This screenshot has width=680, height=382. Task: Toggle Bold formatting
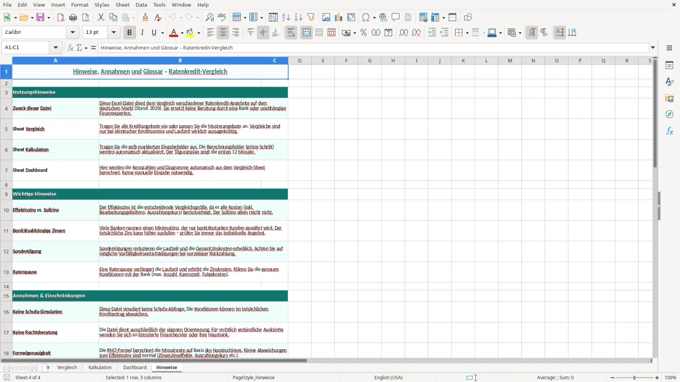point(129,33)
